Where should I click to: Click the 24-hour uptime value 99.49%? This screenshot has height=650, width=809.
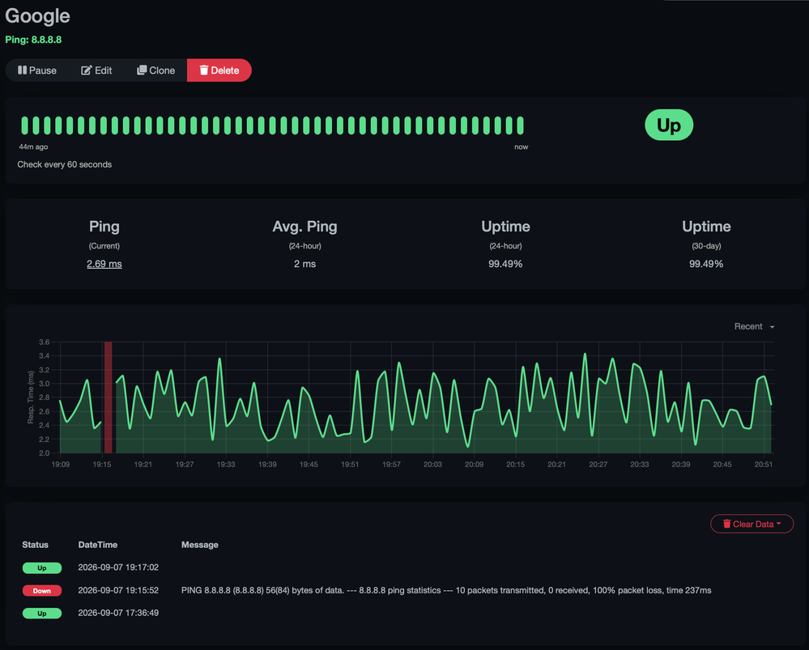coord(505,264)
